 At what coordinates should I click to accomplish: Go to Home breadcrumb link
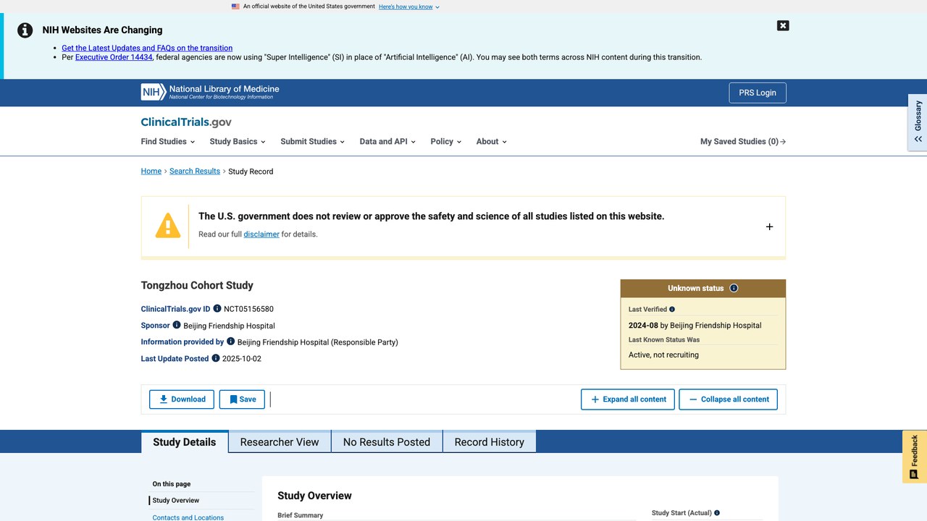click(151, 171)
